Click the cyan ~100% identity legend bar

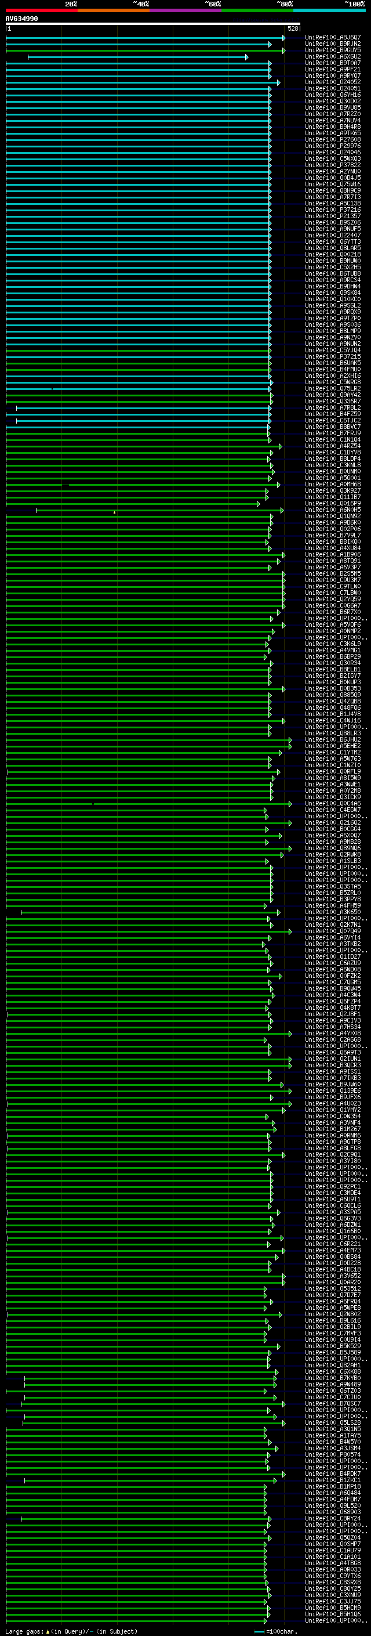click(329, 10)
